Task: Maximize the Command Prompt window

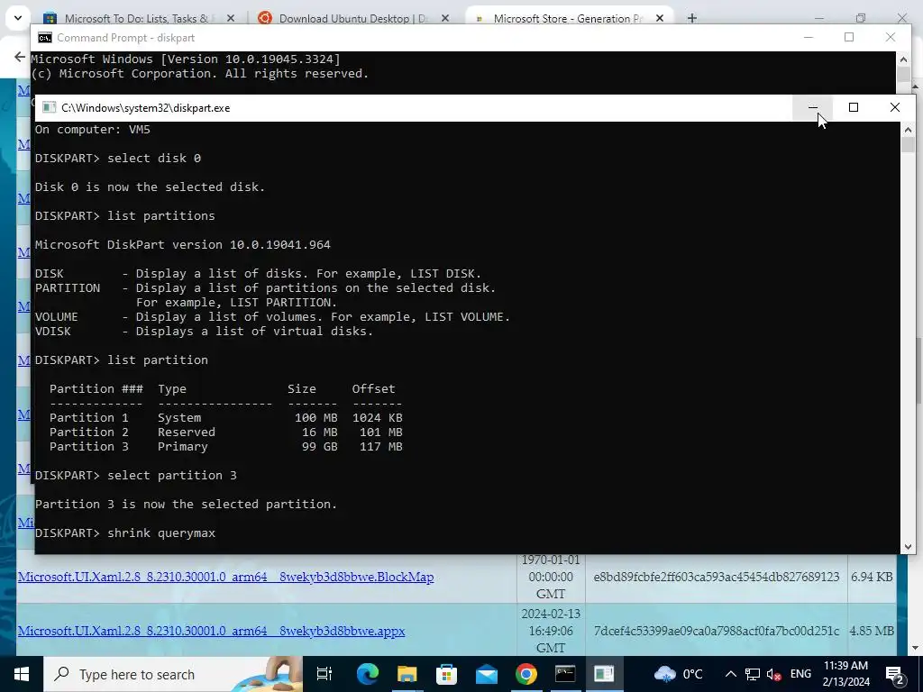Action: click(849, 37)
